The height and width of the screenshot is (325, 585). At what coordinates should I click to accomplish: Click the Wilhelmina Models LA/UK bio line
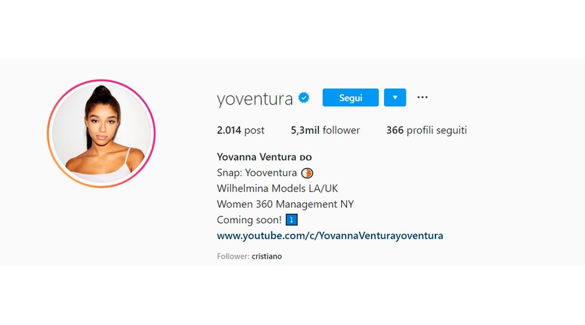coord(277,189)
